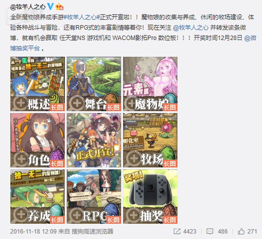Image resolution: width=262 pixels, height=239 pixels.
Task: Open the @牧羊人之心 mention in post text
Action: pyautogui.click(x=191, y=28)
